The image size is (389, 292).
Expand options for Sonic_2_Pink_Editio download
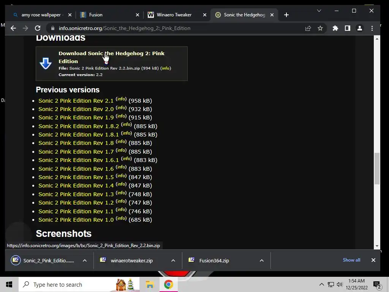(x=85, y=260)
